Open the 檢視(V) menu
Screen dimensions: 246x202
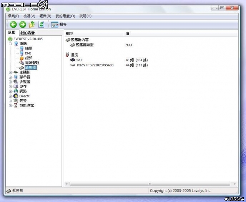coord(29,16)
